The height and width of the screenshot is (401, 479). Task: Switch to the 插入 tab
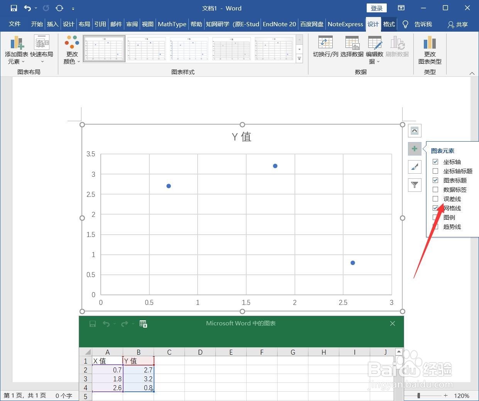(52, 24)
